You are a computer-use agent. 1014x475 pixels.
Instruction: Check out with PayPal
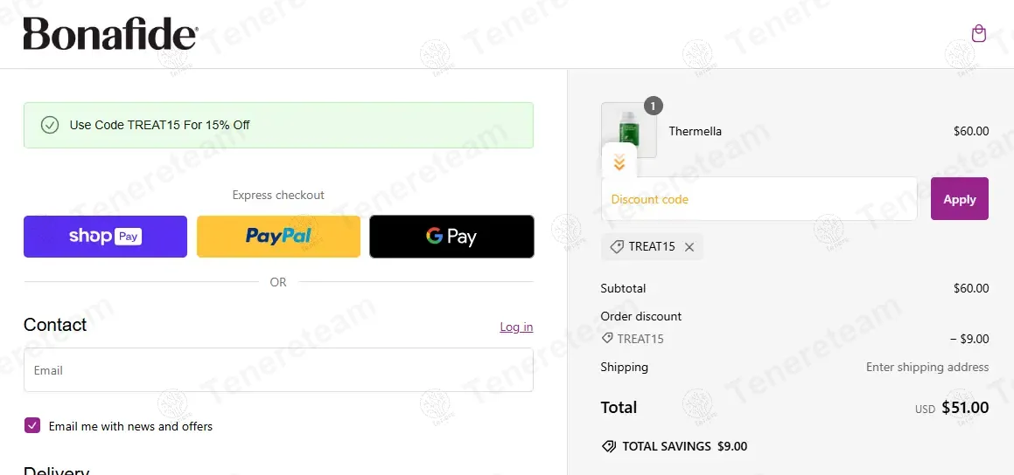coord(278,237)
